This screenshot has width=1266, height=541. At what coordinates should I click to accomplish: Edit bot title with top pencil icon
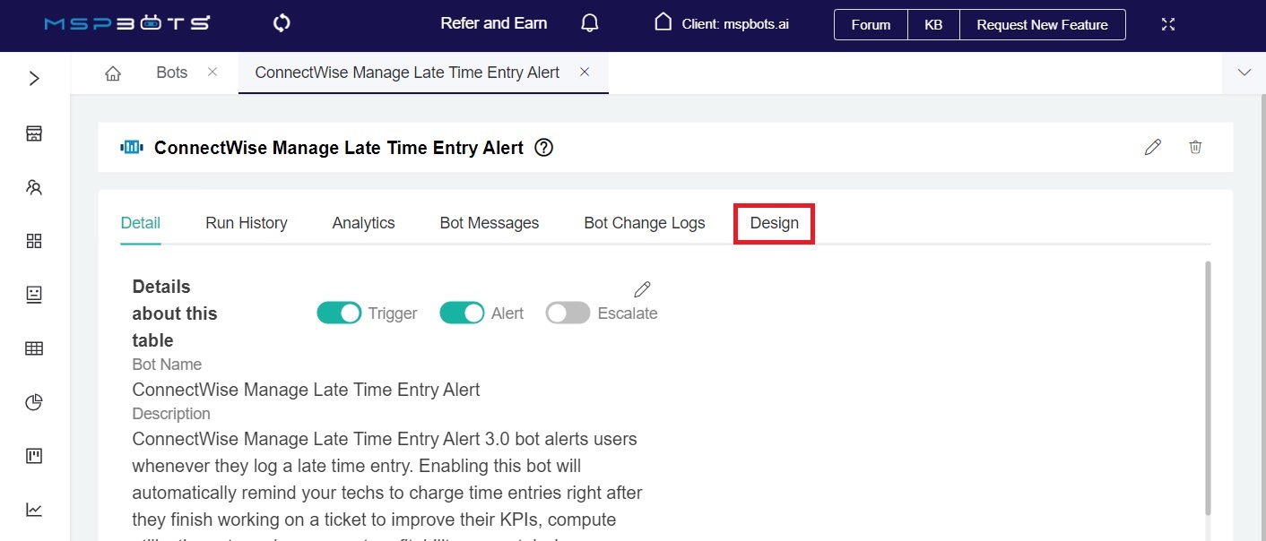pos(1153,147)
